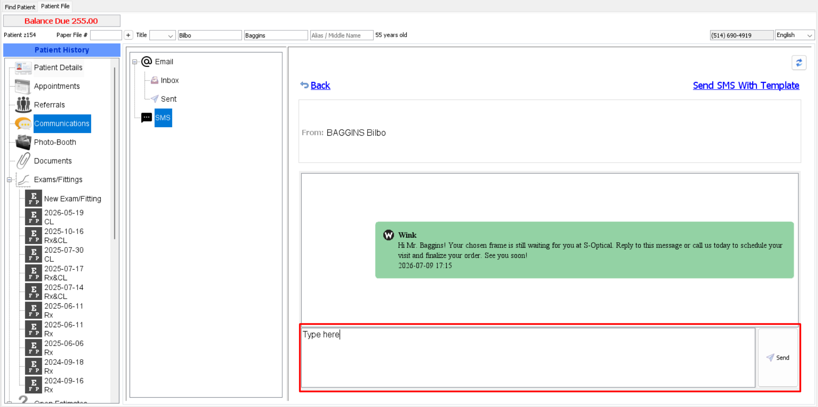Click the Photo-Booth camera icon
The width and height of the screenshot is (818, 407).
coord(23,142)
